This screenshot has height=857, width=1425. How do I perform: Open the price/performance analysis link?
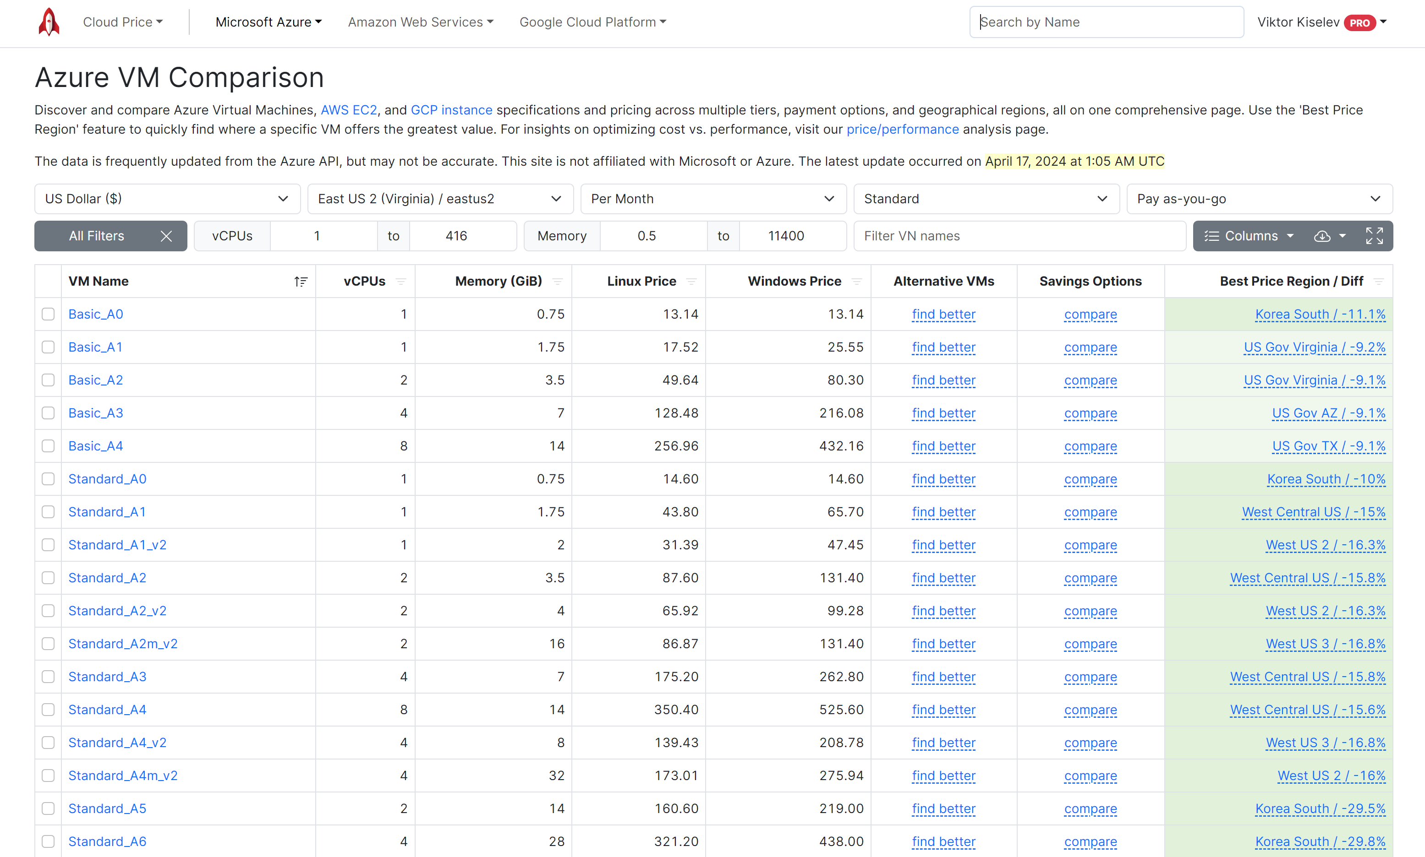point(903,130)
